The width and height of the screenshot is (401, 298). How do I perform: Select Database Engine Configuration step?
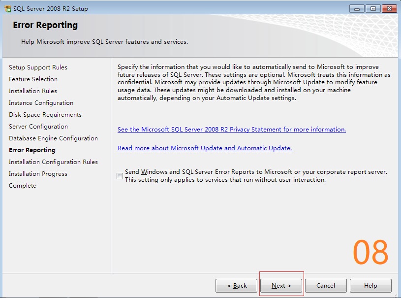coord(53,138)
